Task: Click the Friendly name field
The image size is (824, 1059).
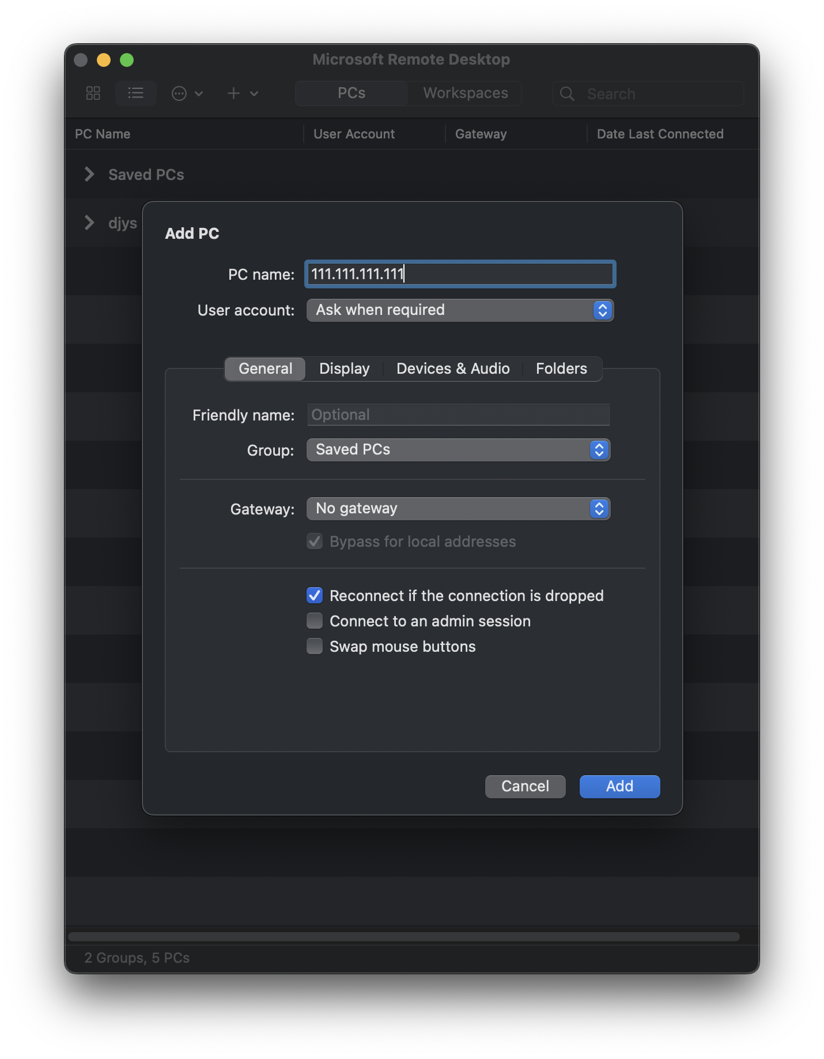Action: (x=458, y=415)
